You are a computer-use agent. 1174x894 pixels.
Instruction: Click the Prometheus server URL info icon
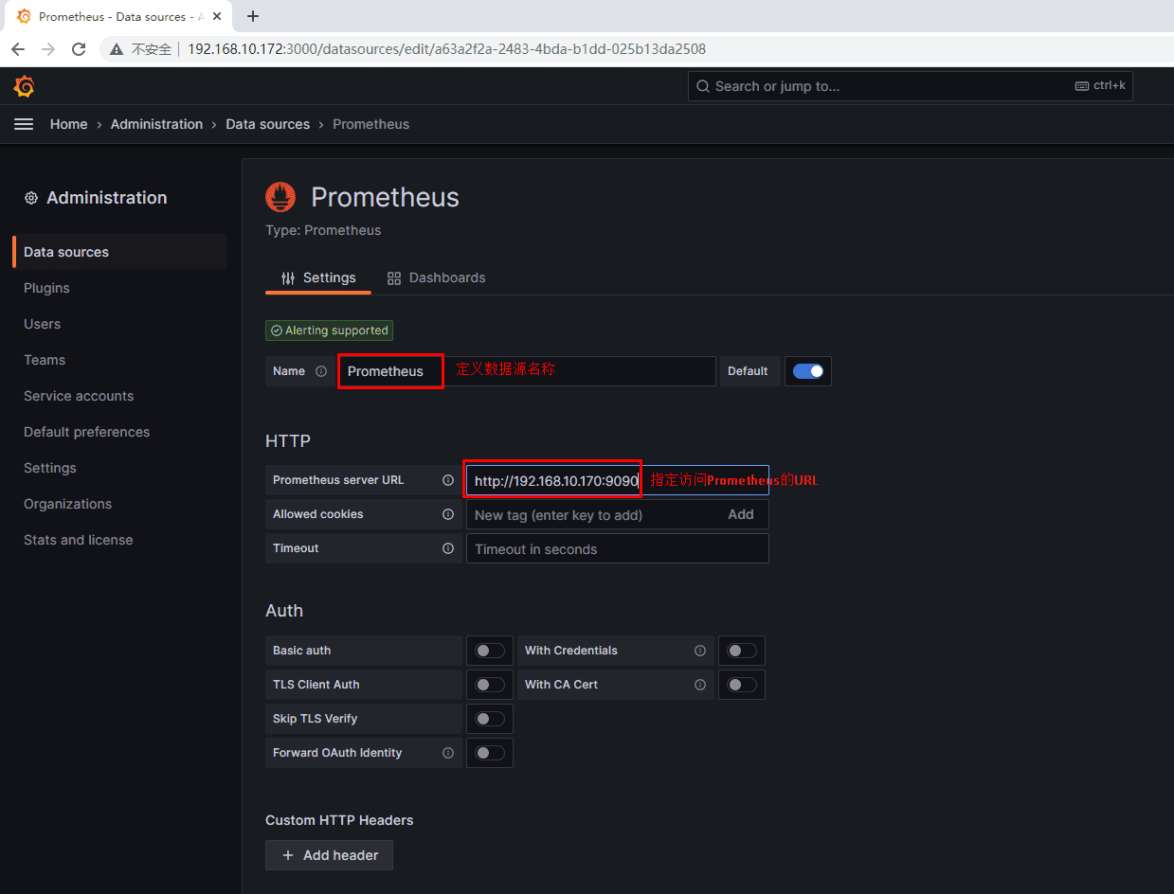tap(448, 480)
